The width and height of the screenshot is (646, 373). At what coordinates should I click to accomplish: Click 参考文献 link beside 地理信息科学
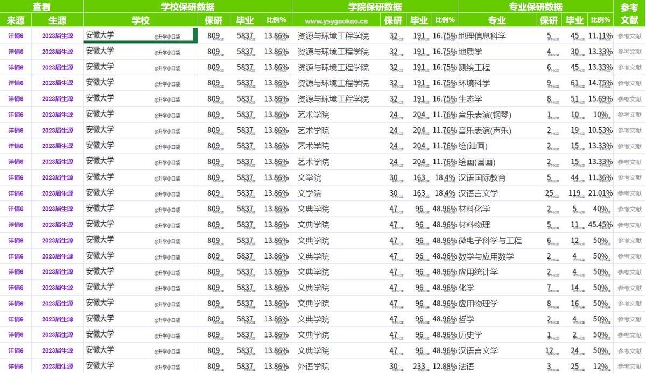[630, 37]
